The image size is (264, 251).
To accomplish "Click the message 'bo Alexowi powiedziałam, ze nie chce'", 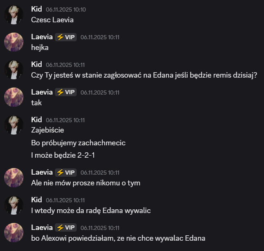I will [x=118, y=238].
